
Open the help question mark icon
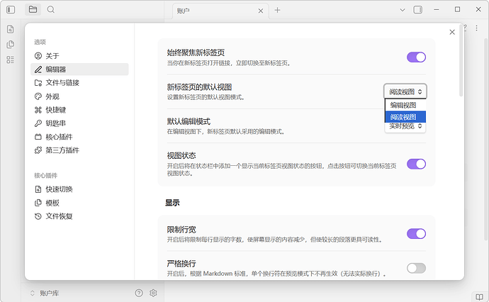coord(139,293)
